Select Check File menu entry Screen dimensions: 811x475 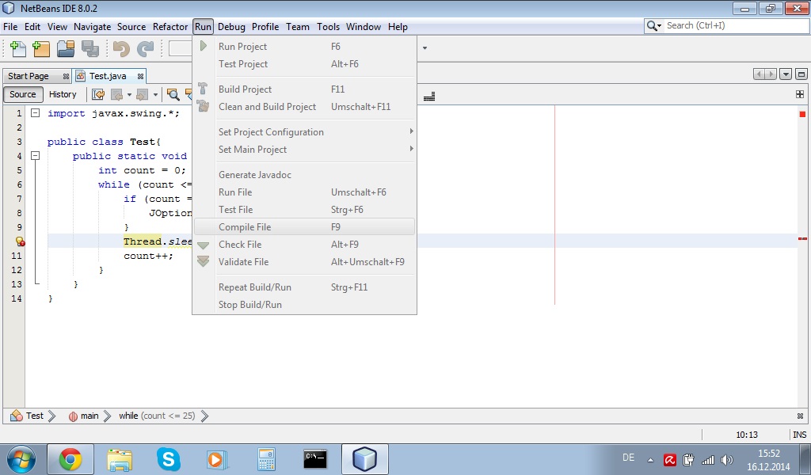pos(304,244)
